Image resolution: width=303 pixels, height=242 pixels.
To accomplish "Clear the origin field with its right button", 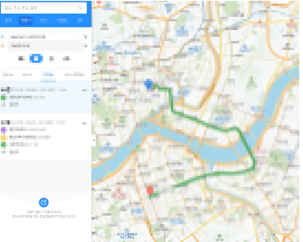I will coord(85,36).
